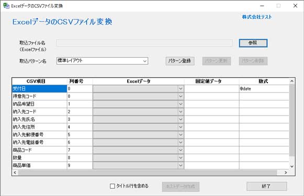Select the 得意先コード cell
This screenshot has height=196, width=304.
pos(40,96)
